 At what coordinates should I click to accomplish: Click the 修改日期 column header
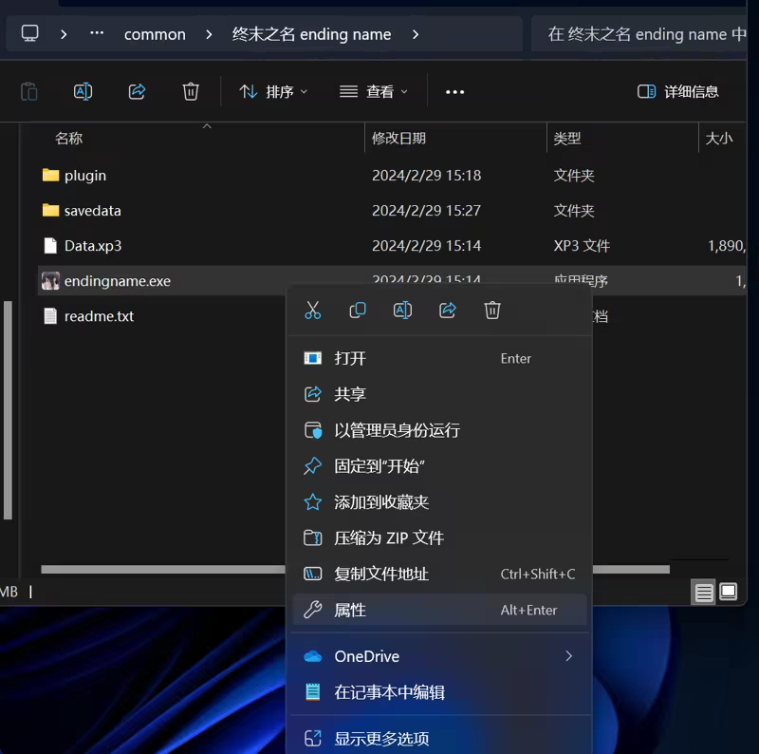tap(399, 139)
